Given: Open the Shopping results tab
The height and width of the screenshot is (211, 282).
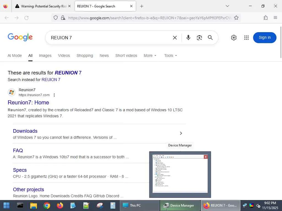Looking at the screenshot, I should [x=85, y=55].
